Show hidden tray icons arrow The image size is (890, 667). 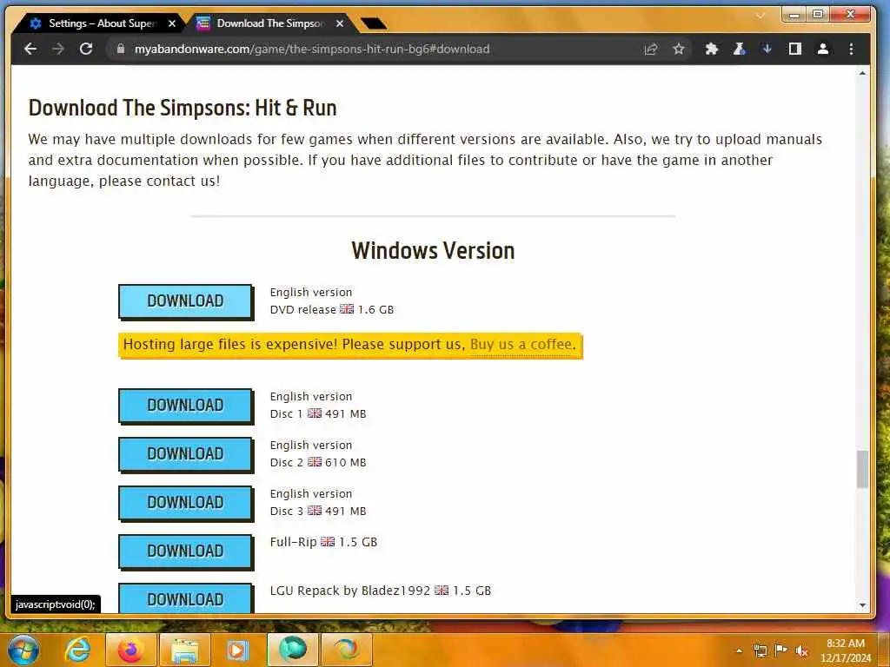tap(739, 650)
